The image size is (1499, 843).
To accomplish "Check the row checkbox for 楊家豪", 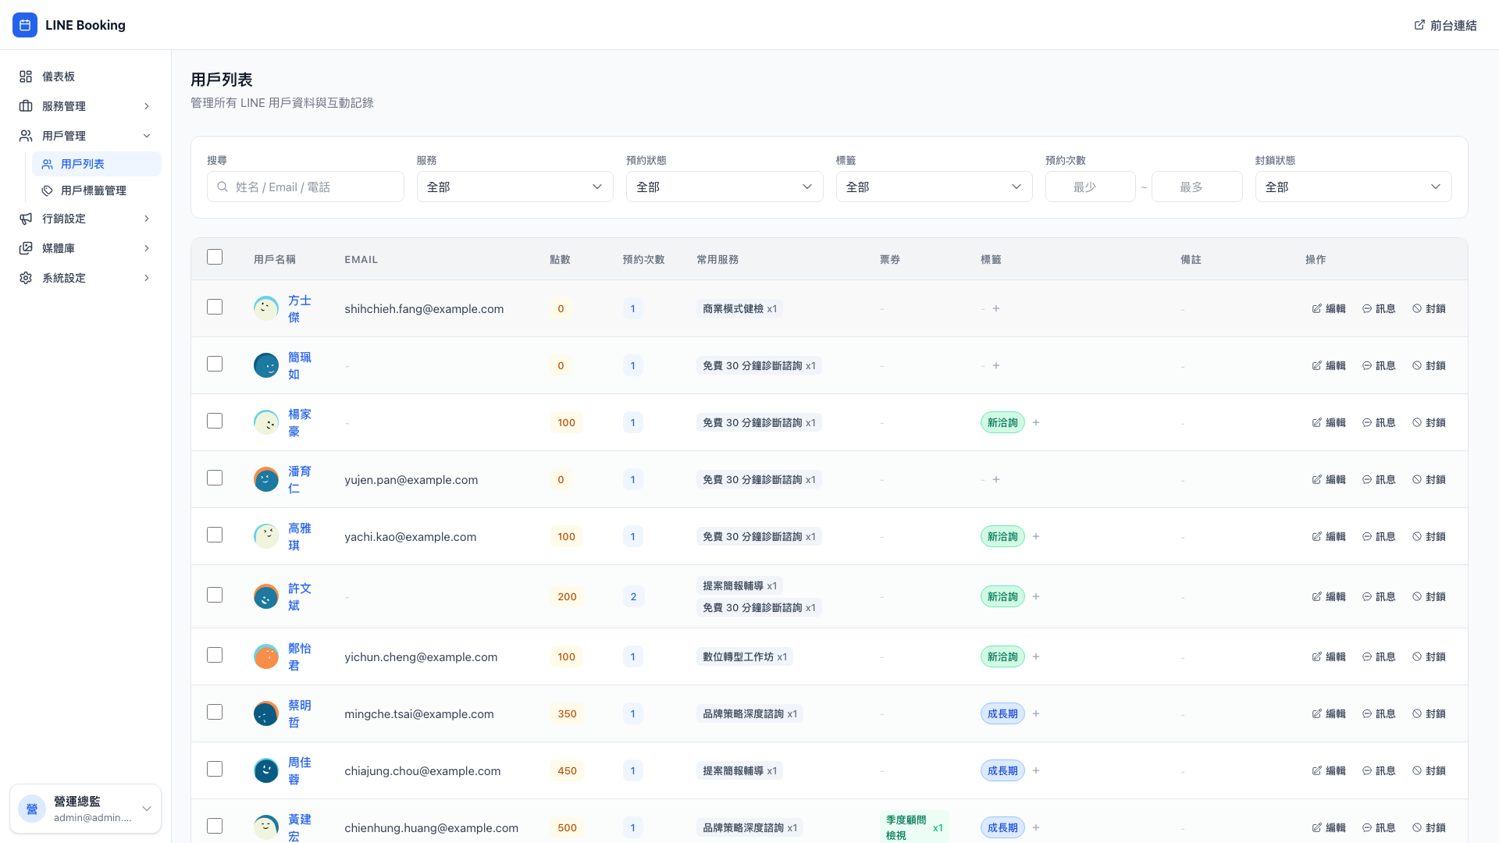I will (x=215, y=421).
